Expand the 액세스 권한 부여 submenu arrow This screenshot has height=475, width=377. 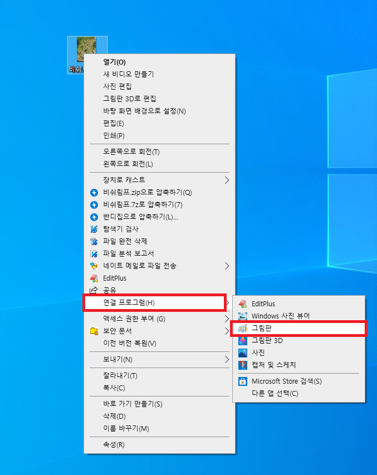tap(227, 319)
